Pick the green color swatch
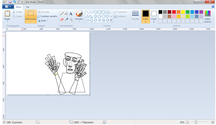216x125 pixels. point(188,12)
